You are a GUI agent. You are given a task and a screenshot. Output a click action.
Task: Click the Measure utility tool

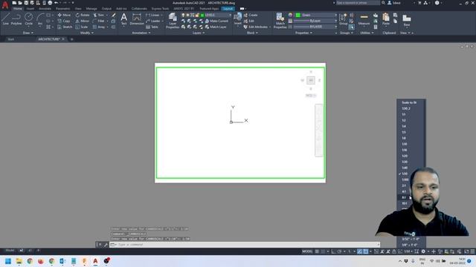pyautogui.click(x=364, y=19)
